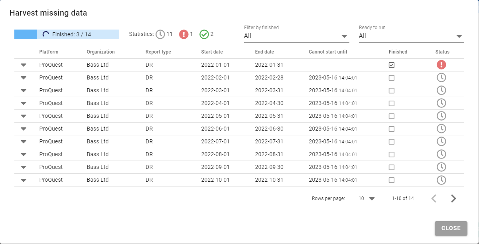Screen dimensions: 479x244
Task: Toggle Finished checkbox for 2022-01-01 row
Action: [392, 65]
